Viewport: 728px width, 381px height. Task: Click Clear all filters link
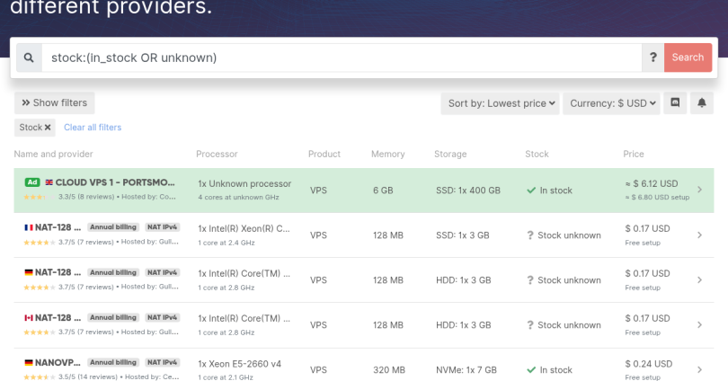(x=93, y=128)
